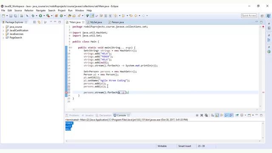
Task: Open the Window menu
Action: (79, 11)
